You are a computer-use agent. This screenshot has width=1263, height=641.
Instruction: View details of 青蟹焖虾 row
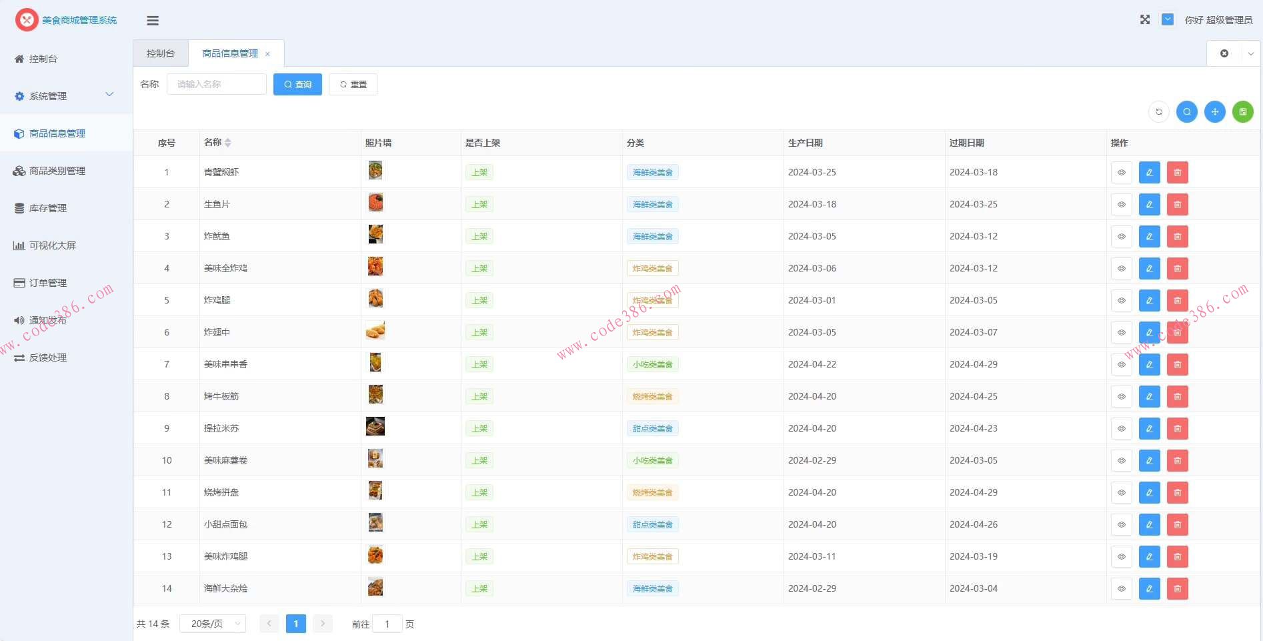pos(1121,173)
